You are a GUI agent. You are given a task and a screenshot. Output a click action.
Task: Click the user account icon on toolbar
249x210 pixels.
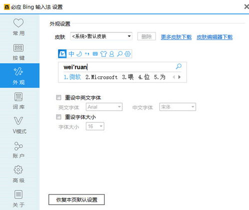coord(112,54)
